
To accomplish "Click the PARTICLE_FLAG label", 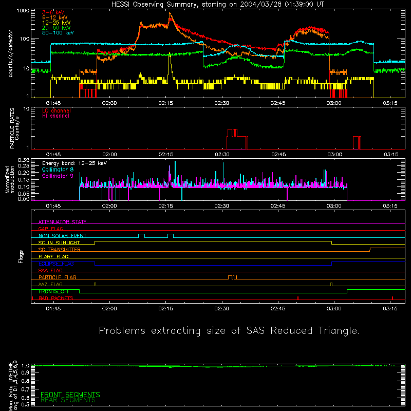I will coord(58,277).
